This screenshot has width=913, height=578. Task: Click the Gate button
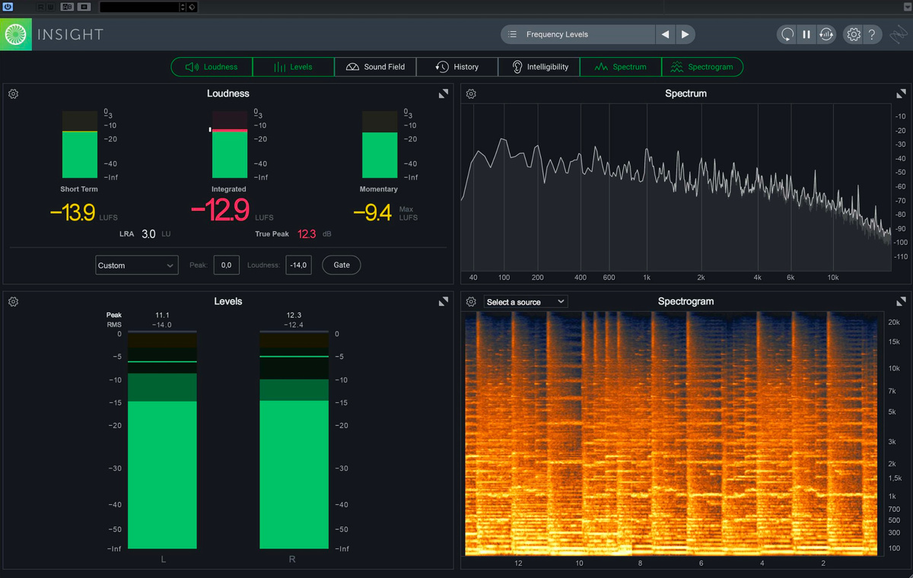click(342, 265)
